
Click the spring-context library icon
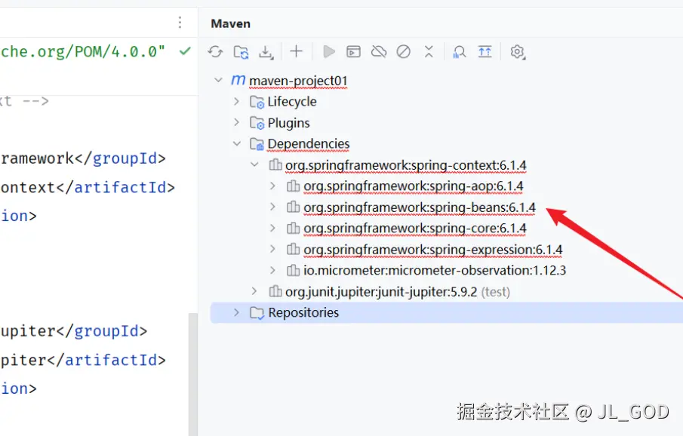(x=275, y=164)
